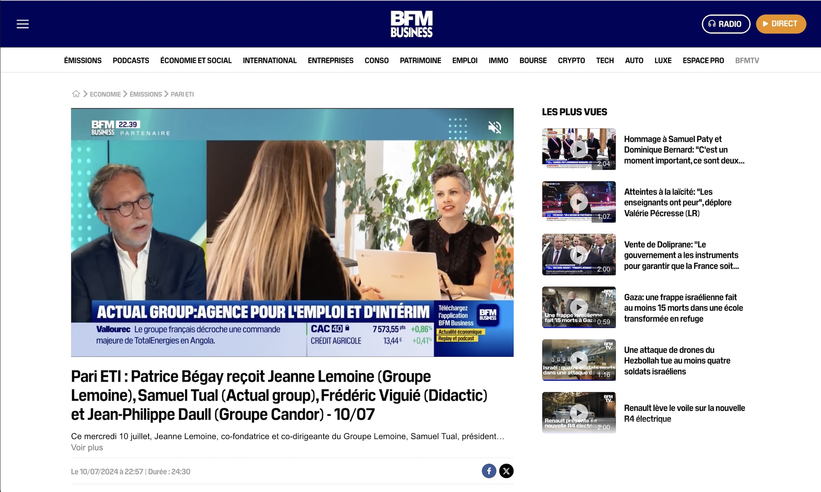Open the CONSO section
This screenshot has height=492, width=821.
[x=376, y=60]
